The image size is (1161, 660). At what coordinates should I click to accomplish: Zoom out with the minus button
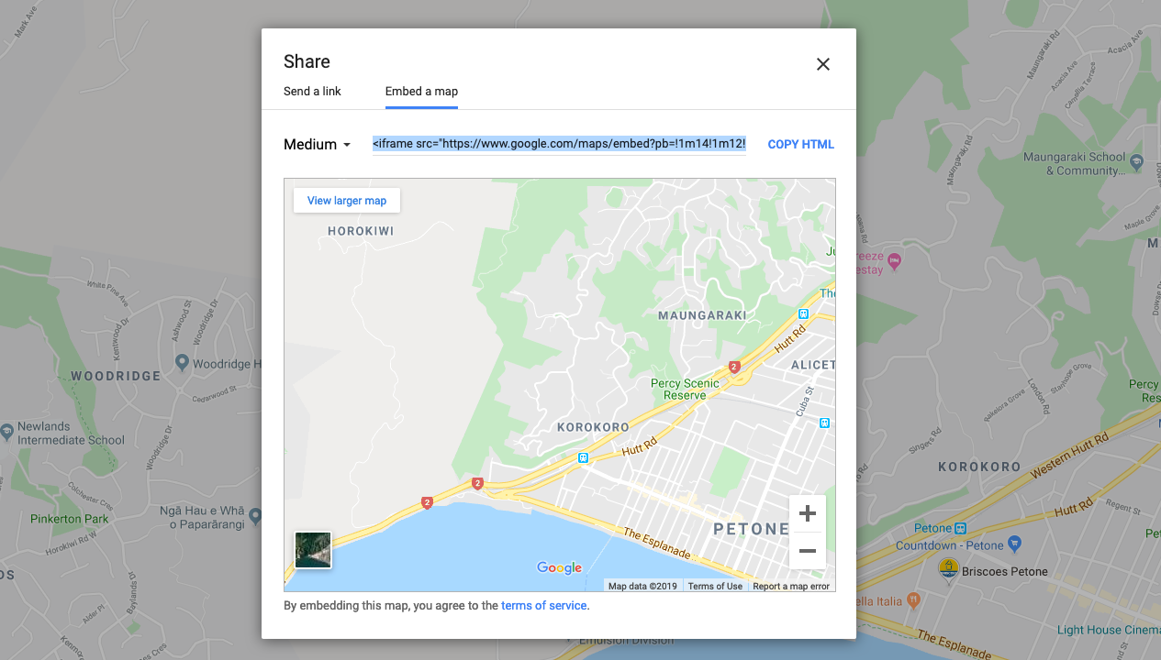pos(808,551)
